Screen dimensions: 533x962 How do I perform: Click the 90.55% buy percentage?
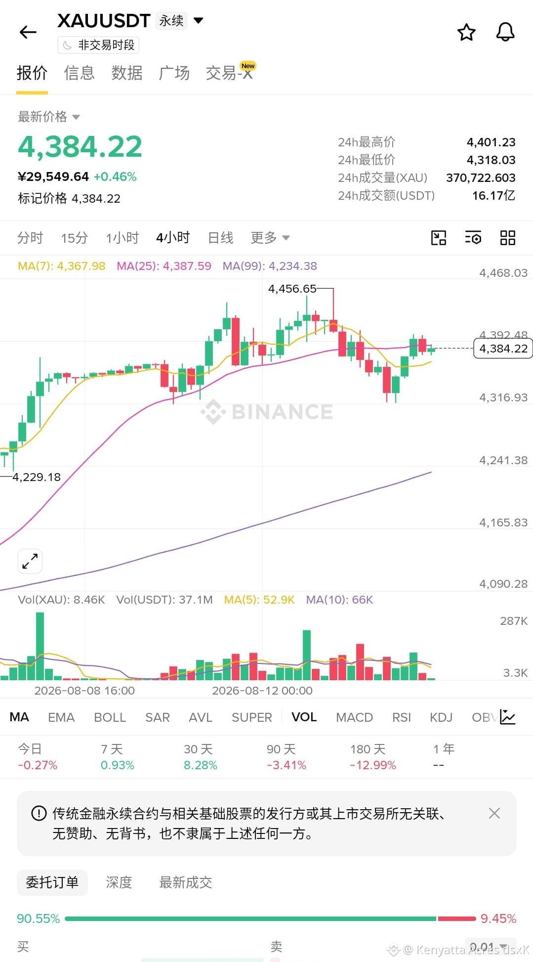pyautogui.click(x=39, y=918)
